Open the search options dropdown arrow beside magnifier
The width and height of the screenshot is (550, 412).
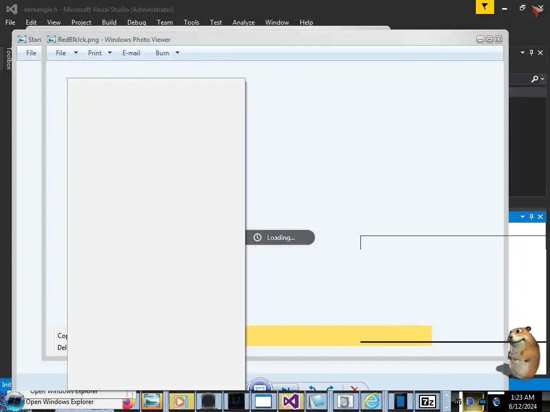coord(542,79)
